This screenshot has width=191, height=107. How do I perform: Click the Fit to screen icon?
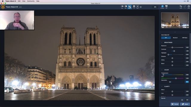(134, 7)
